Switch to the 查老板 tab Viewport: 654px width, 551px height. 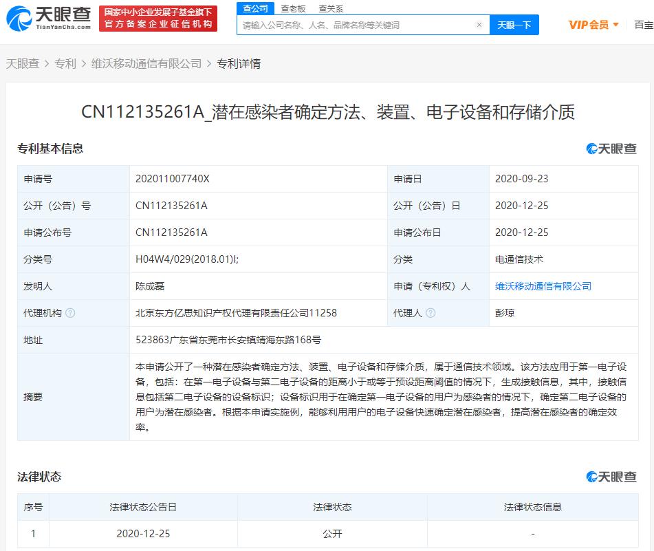pos(293,9)
